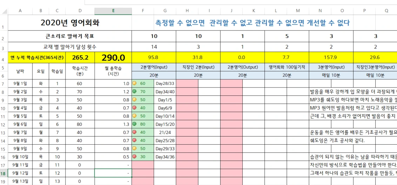The width and height of the screenshot is (397, 185).
Task: Click the '요일' column label cell
Action: 41,71
